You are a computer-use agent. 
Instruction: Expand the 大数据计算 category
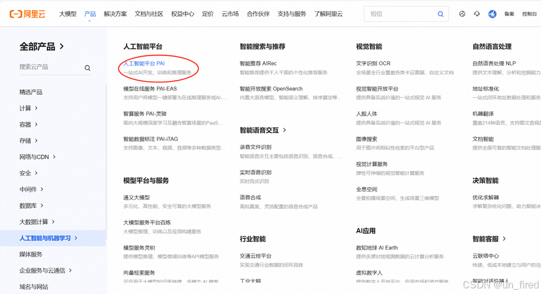(x=37, y=222)
